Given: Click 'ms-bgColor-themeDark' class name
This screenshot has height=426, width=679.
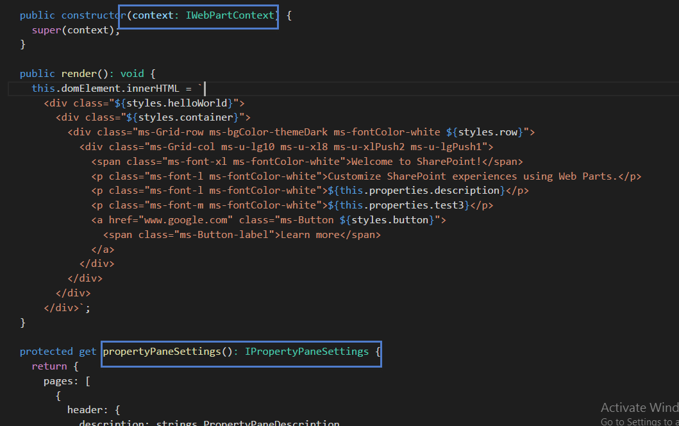Looking at the screenshot, I should pyautogui.click(x=269, y=133).
